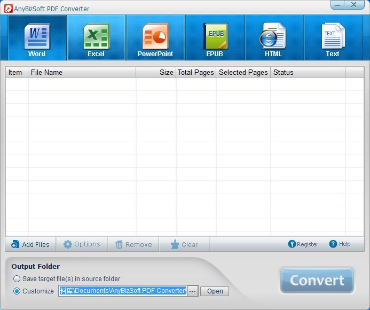Select the Customize output folder option
The image size is (370, 310).
pyautogui.click(x=17, y=291)
